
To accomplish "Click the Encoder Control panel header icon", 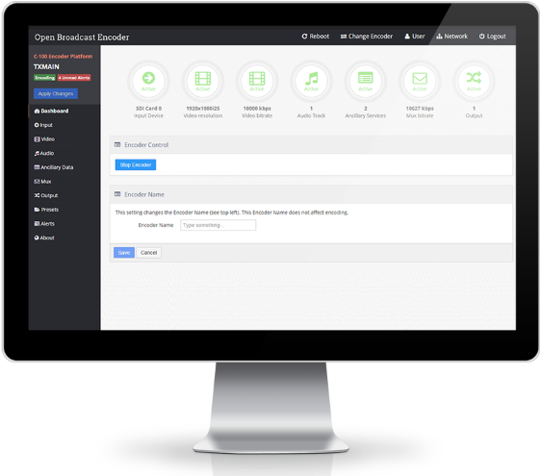I will pos(117,145).
